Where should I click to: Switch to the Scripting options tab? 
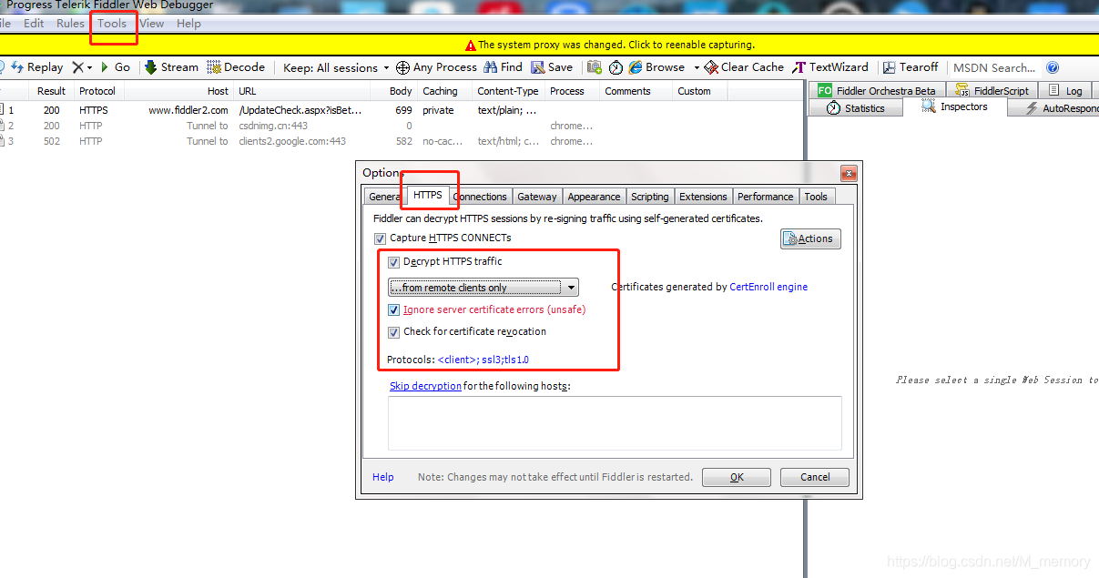click(x=650, y=197)
